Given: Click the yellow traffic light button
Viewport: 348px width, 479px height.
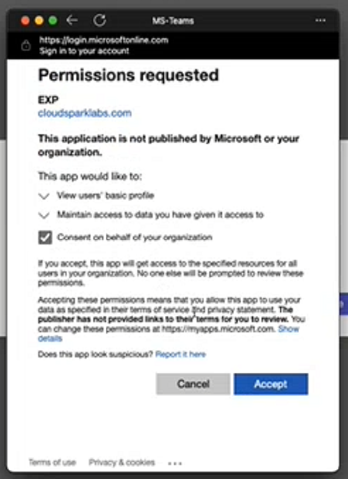Looking at the screenshot, I should coord(38,21).
